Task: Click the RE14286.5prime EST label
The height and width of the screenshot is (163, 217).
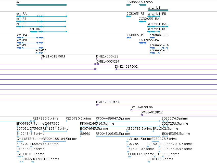Action: 46,118
